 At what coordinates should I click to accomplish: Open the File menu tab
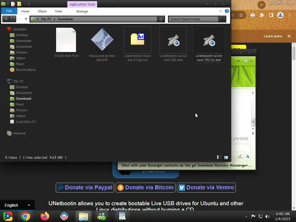(x=9, y=11)
